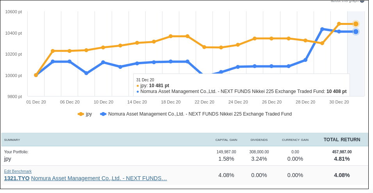
Task: Click the blue benchmark peak point above 10400
Action: (322, 29)
